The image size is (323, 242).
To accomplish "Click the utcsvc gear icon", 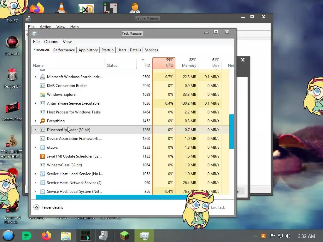I will pos(43,147).
